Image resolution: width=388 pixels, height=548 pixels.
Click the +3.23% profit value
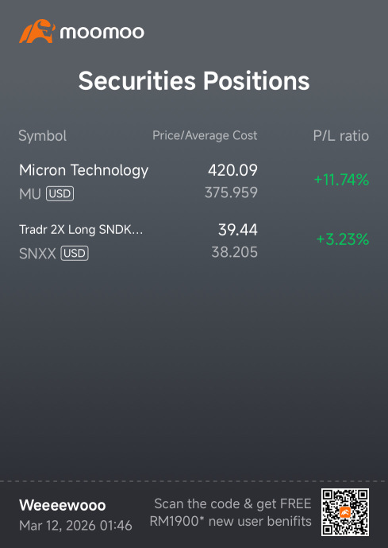click(x=343, y=239)
